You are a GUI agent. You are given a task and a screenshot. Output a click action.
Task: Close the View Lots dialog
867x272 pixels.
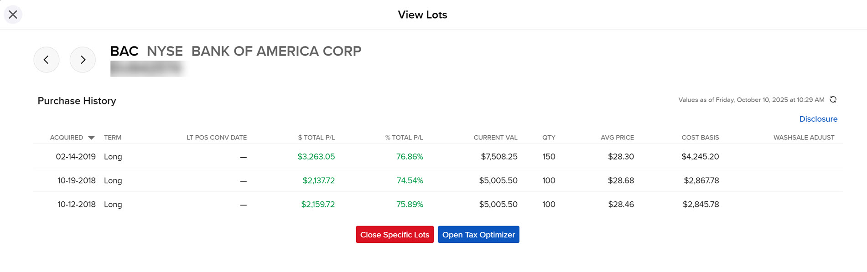coord(13,15)
